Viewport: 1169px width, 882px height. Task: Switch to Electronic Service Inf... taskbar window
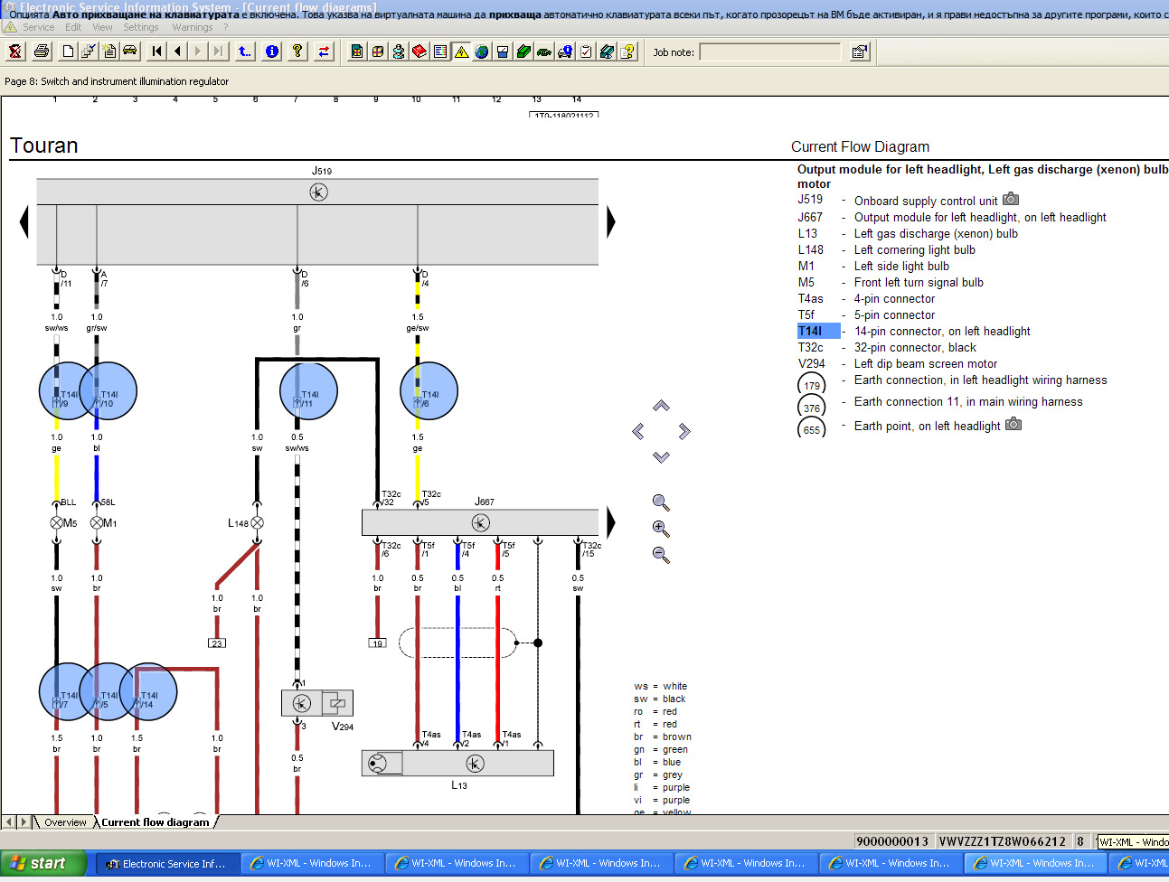coord(168,864)
